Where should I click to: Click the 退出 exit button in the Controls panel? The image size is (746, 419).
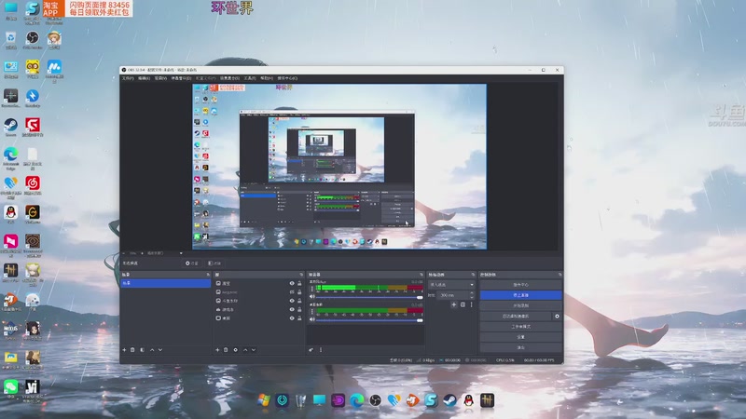point(520,347)
